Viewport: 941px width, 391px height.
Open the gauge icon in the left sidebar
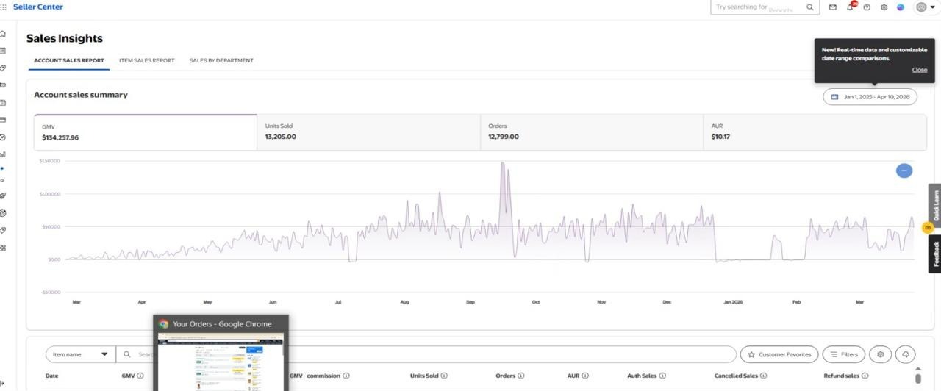pyautogui.click(x=3, y=137)
